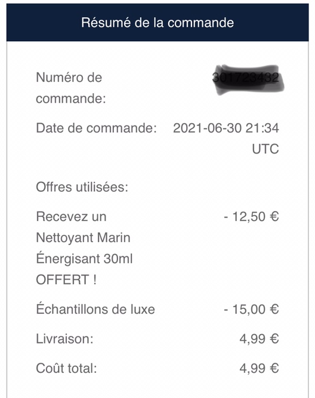Select the - 12,50 € discount amount
This screenshot has height=398, width=315.
[251, 217]
